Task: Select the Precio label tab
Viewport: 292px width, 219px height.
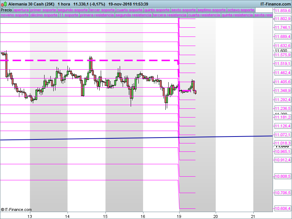Action: coord(7,10)
